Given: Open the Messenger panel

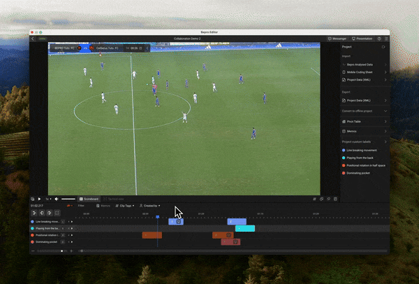Looking at the screenshot, I should pyautogui.click(x=338, y=38).
